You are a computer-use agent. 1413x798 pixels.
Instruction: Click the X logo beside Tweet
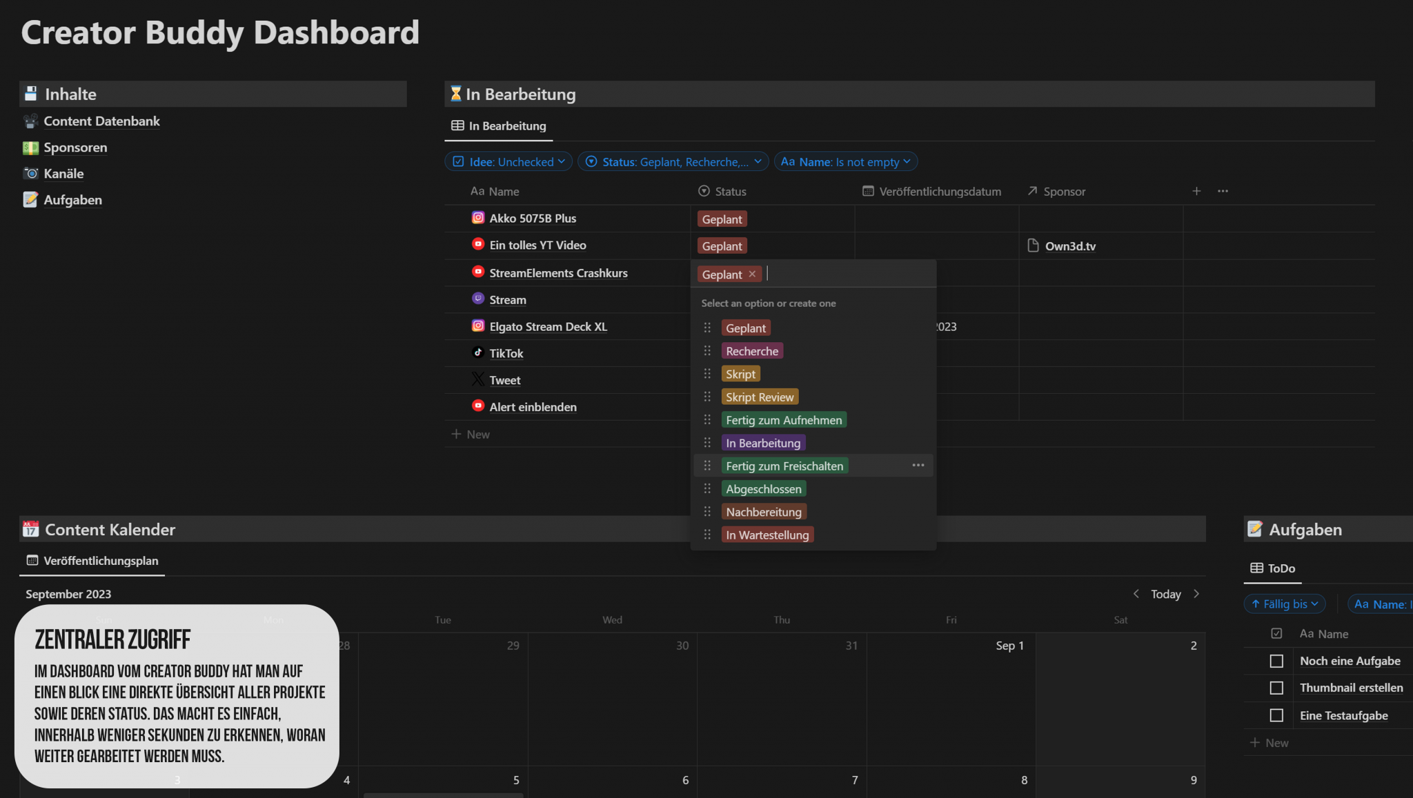click(477, 379)
